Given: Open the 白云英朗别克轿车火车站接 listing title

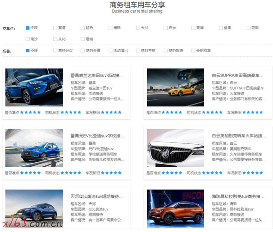Looking at the screenshot, I should 239,136.
